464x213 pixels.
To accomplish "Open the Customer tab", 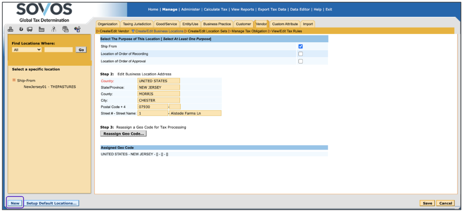I will (243, 24).
